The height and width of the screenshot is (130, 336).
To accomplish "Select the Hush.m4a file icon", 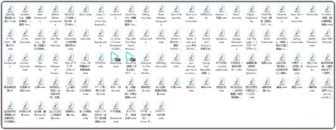I will pyautogui.click(x=312, y=9).
